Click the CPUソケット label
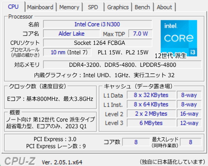The width and height of the screenshot is (208, 166). (x=25, y=43)
